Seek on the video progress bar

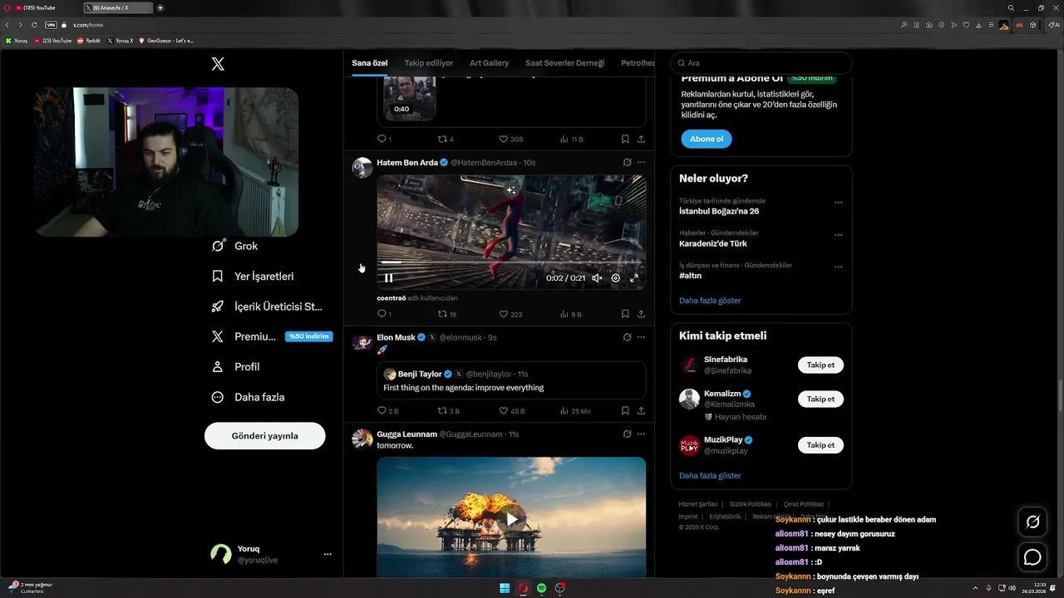[x=510, y=262]
